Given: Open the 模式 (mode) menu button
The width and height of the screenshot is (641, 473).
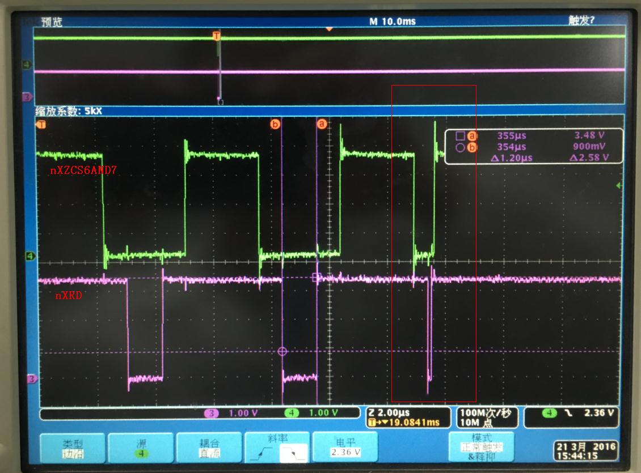Looking at the screenshot, I should coord(482,447).
